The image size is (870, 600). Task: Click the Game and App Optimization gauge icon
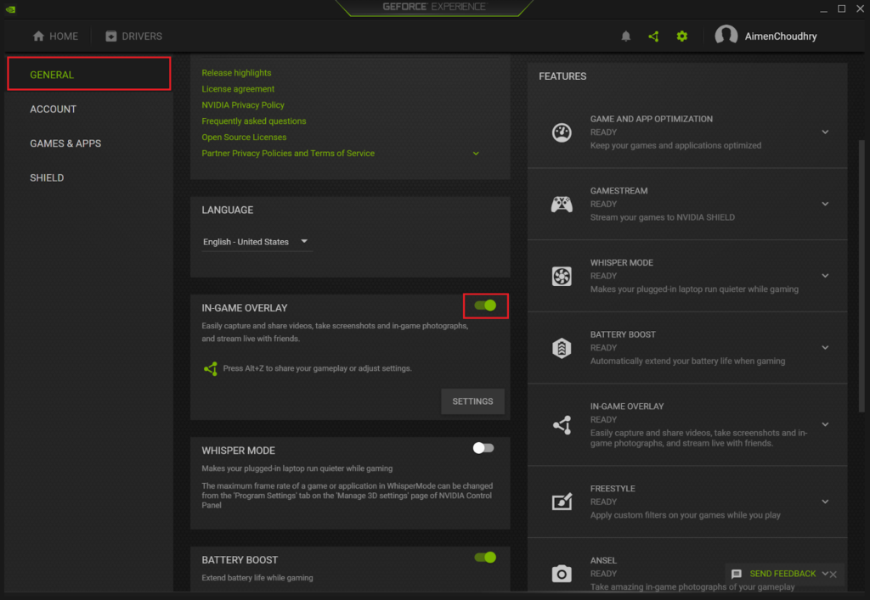(562, 132)
